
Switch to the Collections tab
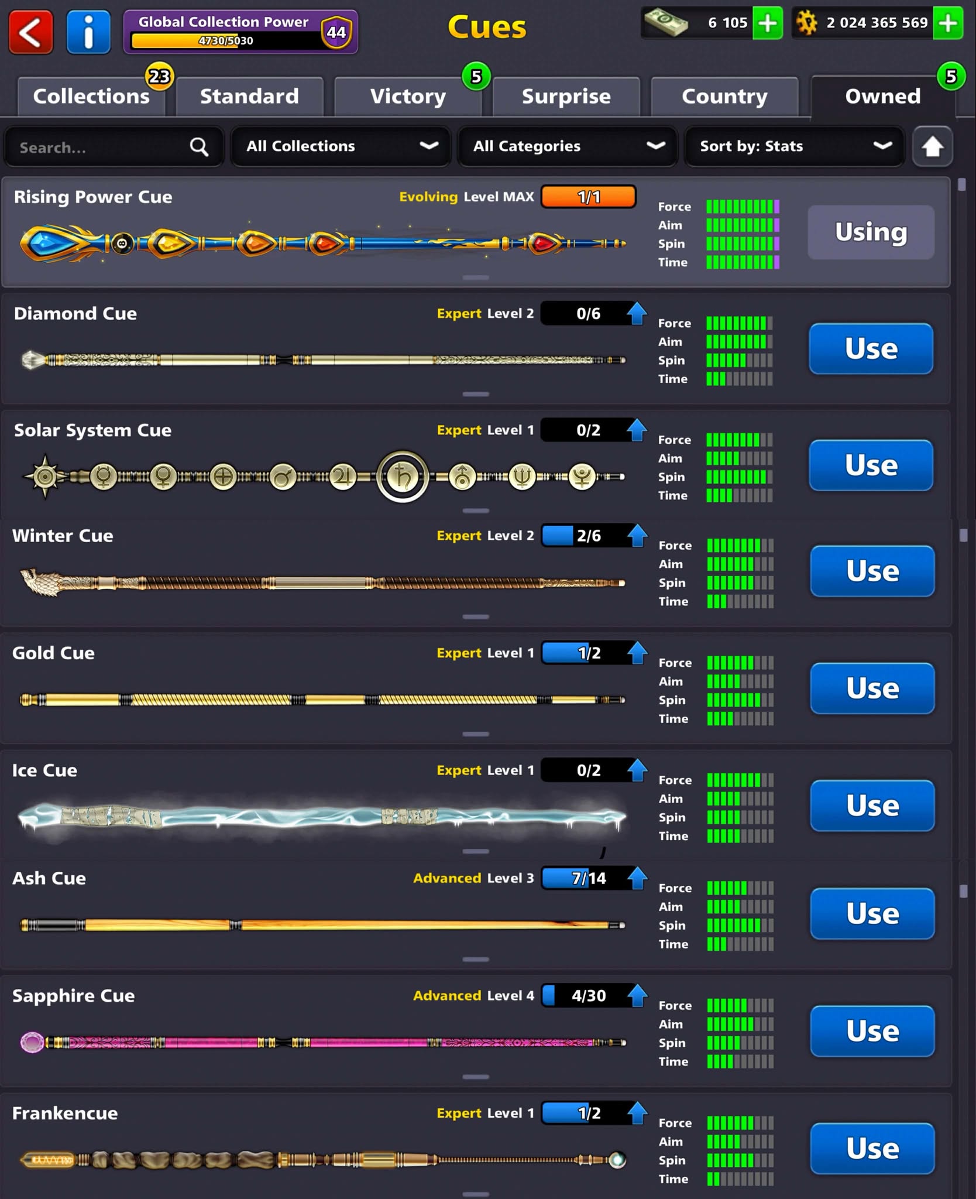pyautogui.click(x=91, y=97)
